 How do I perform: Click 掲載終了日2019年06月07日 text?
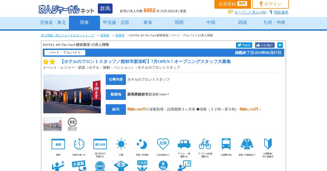[258, 53]
